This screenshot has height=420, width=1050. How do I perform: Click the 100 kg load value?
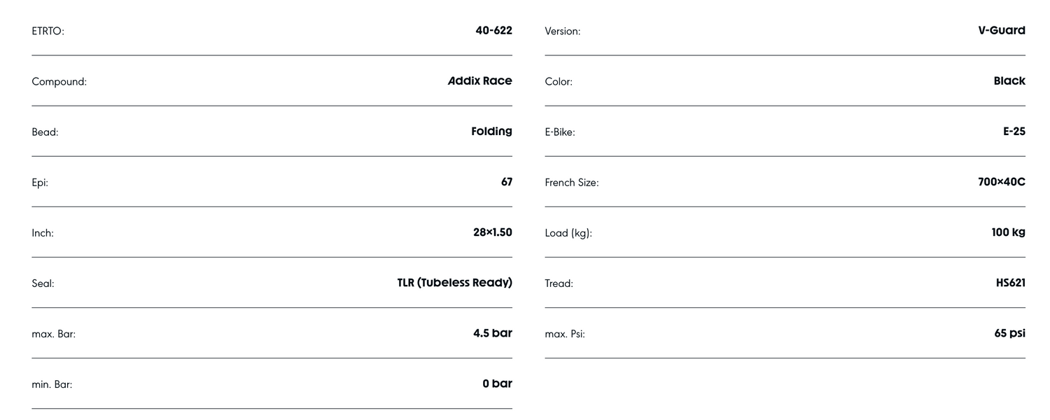(x=1008, y=232)
